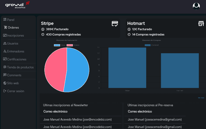Click the pink Hotmart legend color box
Image resolution: width=206 pixels, height=129 pixels.
(70, 45)
